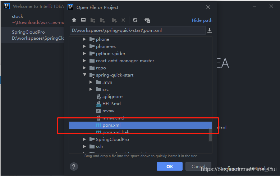Screen dimensions: 280x176
Task: Close the Open File or Project dialog
Action: tap(208, 7)
